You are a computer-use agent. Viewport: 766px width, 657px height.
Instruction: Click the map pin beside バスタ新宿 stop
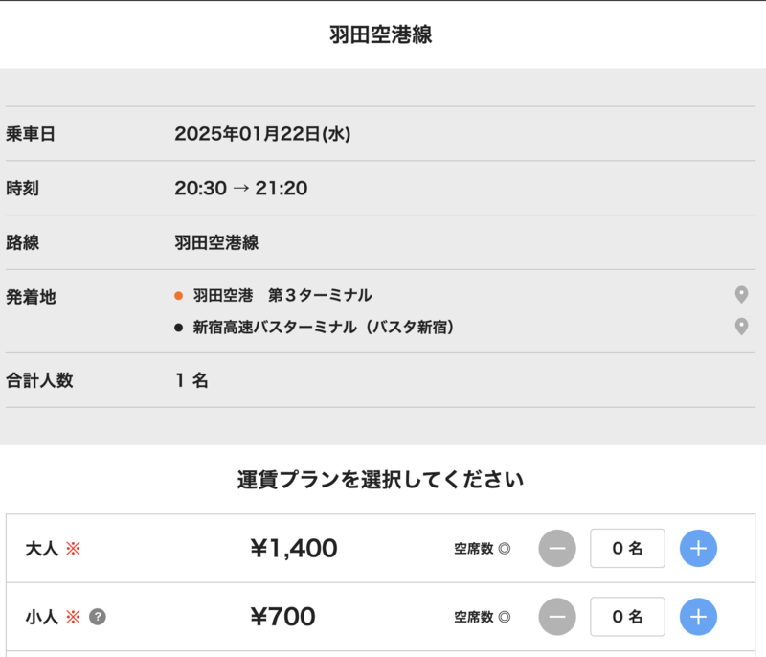click(741, 324)
